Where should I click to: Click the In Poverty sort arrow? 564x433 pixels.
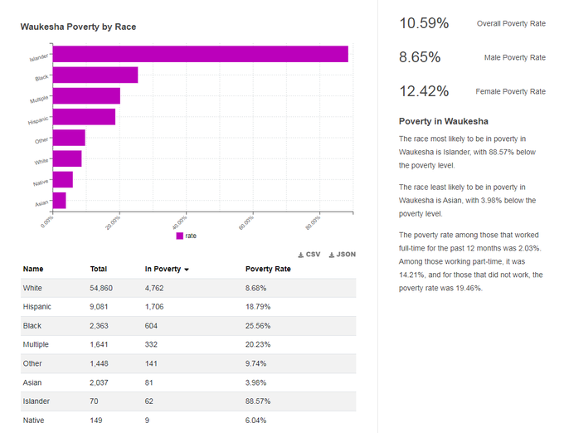(x=187, y=270)
